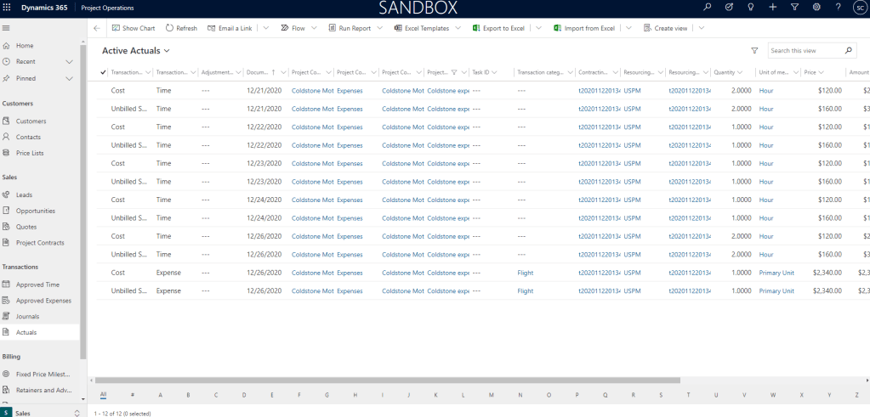
Task: Open the USPM resourcing link in first row
Action: pos(632,90)
